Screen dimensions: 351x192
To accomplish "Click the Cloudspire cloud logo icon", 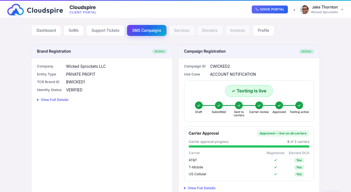I will pos(15,10).
